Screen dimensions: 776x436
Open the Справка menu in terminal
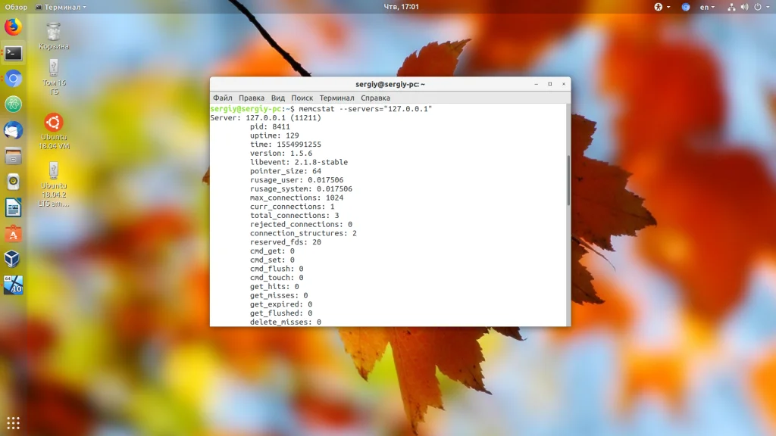click(375, 98)
